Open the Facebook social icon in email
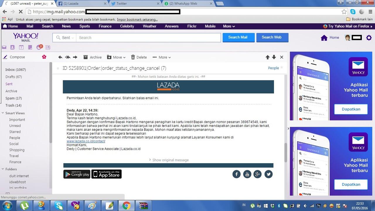Image resolution: width=375 pixels, height=211 pixels. click(x=236, y=174)
